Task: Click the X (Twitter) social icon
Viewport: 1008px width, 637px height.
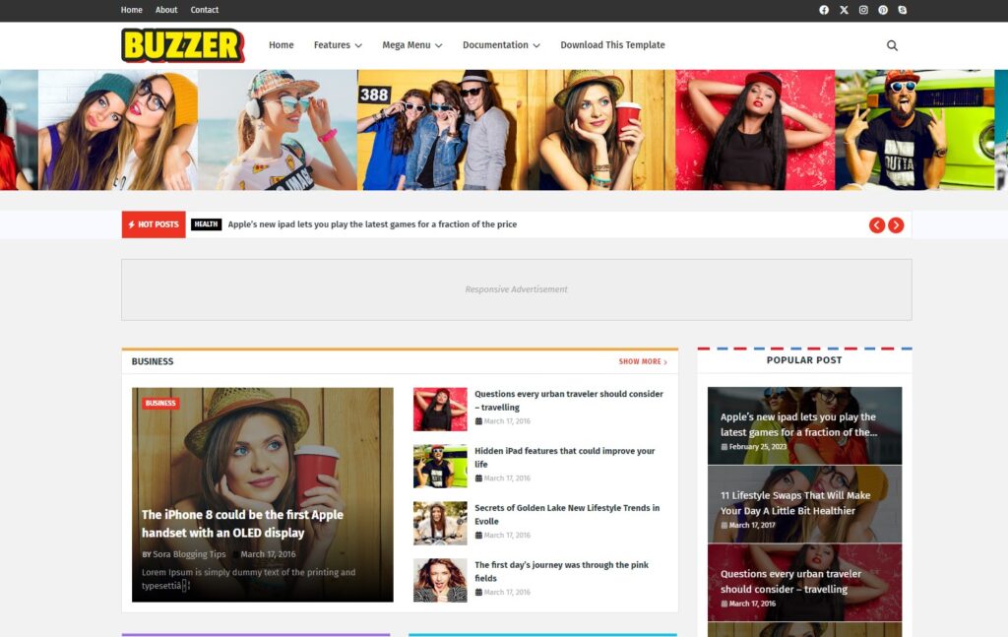Action: (844, 10)
